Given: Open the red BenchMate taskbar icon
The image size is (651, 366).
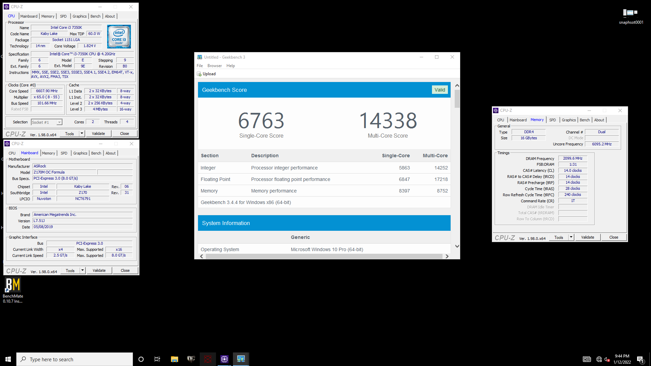Looking at the screenshot, I should (208, 359).
